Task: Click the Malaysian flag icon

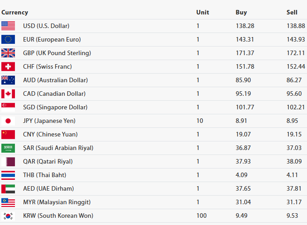Action: coord(8,202)
